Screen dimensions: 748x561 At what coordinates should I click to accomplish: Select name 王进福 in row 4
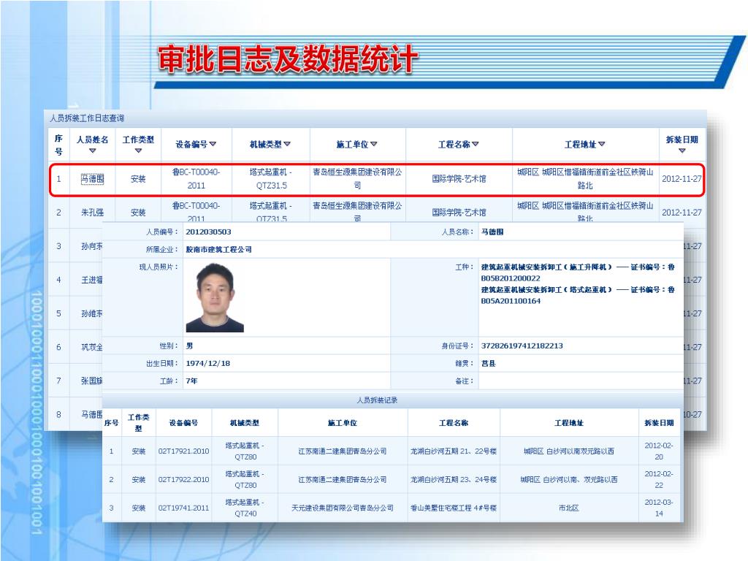point(91,280)
